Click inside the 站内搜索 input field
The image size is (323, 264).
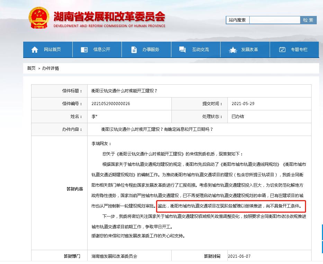pos(275,20)
